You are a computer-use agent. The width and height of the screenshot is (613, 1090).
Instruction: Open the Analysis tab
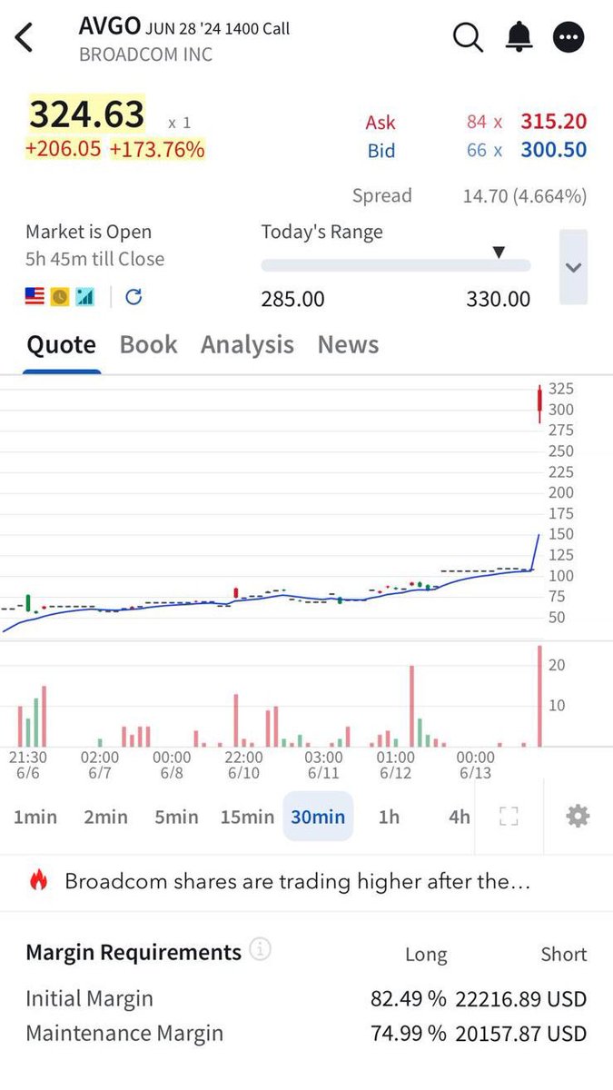(x=247, y=345)
